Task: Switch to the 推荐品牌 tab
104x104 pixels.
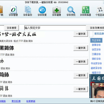Action: tap(99, 34)
